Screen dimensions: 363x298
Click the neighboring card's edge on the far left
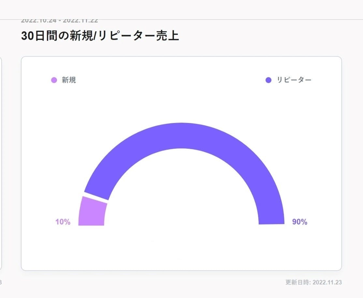pos(1,163)
